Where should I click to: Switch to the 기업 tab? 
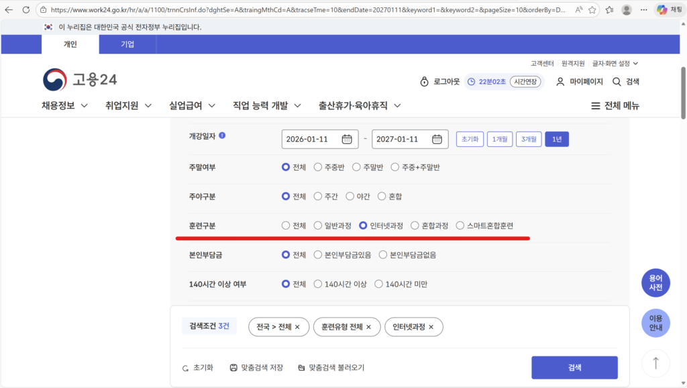click(127, 44)
